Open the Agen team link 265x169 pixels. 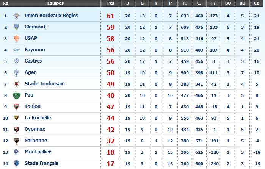pos(31,72)
